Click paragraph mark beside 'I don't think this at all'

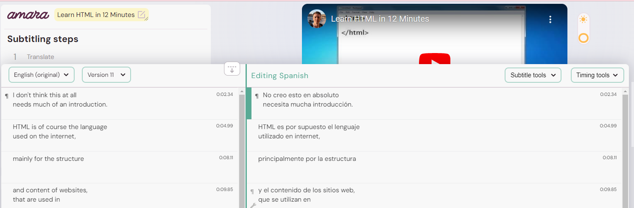pyautogui.click(x=6, y=96)
